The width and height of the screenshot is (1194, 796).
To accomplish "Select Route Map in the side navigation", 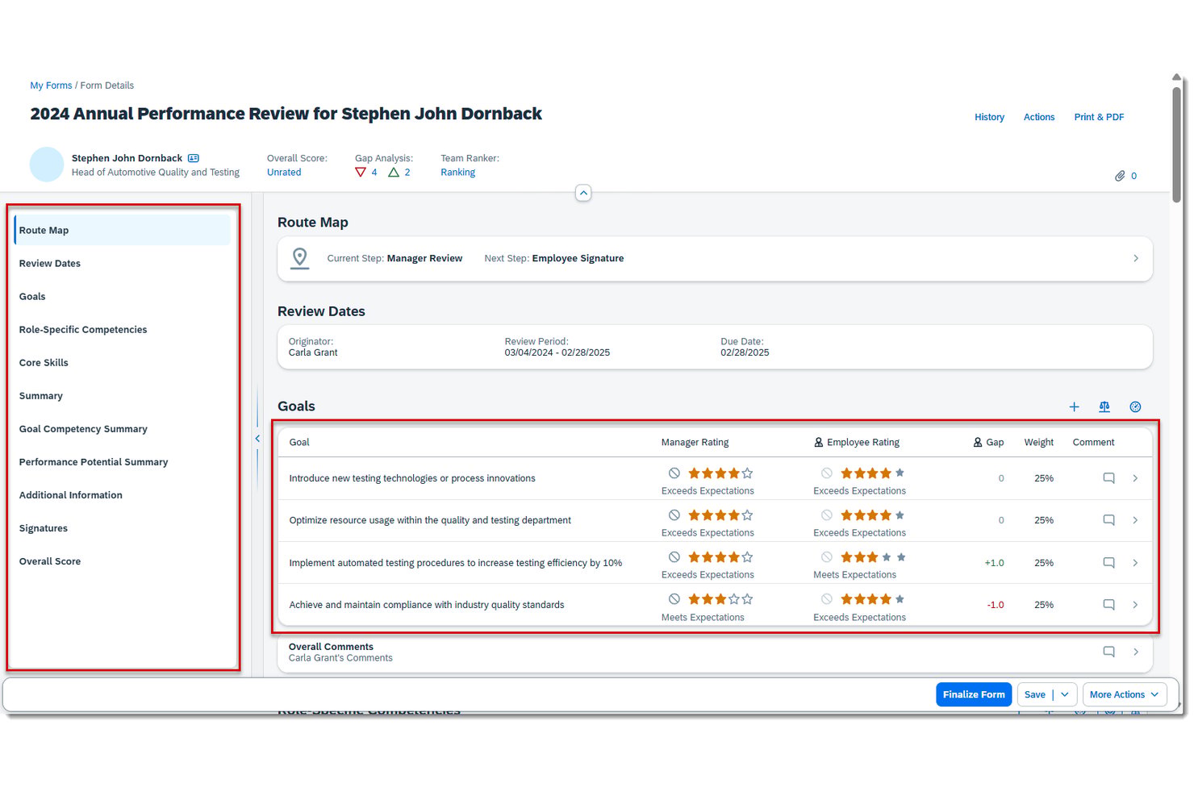I will 123,231.
